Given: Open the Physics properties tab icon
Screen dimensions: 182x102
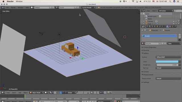Looking at the screenshot, I should pos(175,26).
